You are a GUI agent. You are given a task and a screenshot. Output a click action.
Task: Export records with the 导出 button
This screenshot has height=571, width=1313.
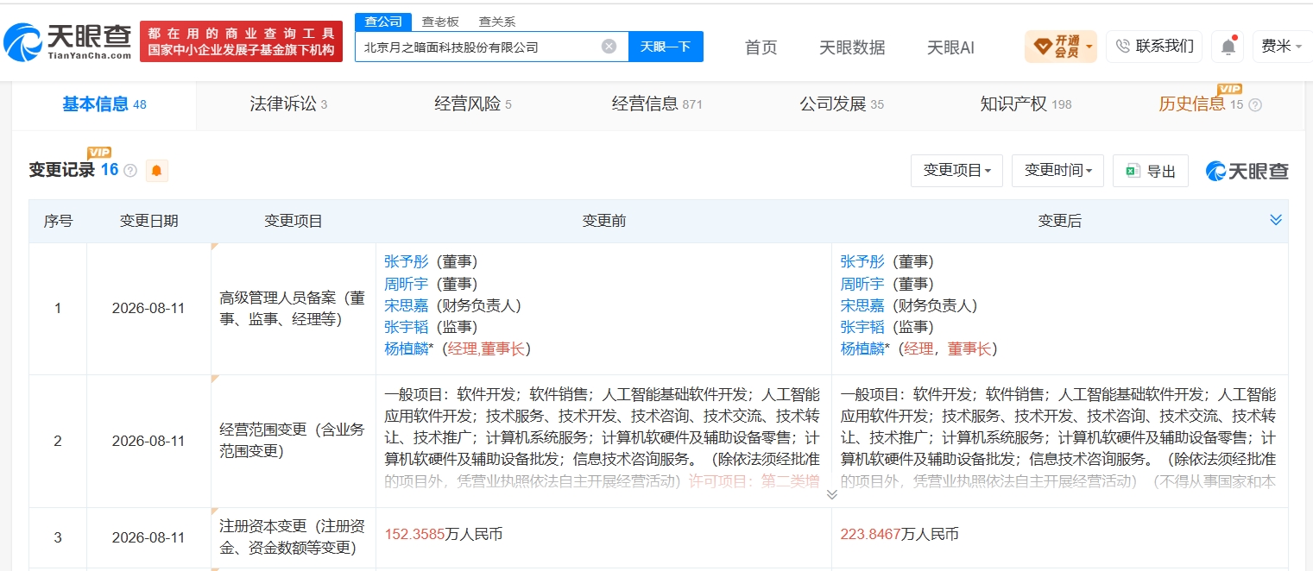1151,171
